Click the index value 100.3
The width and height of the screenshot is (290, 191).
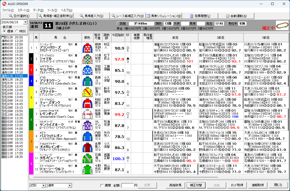click(118, 159)
